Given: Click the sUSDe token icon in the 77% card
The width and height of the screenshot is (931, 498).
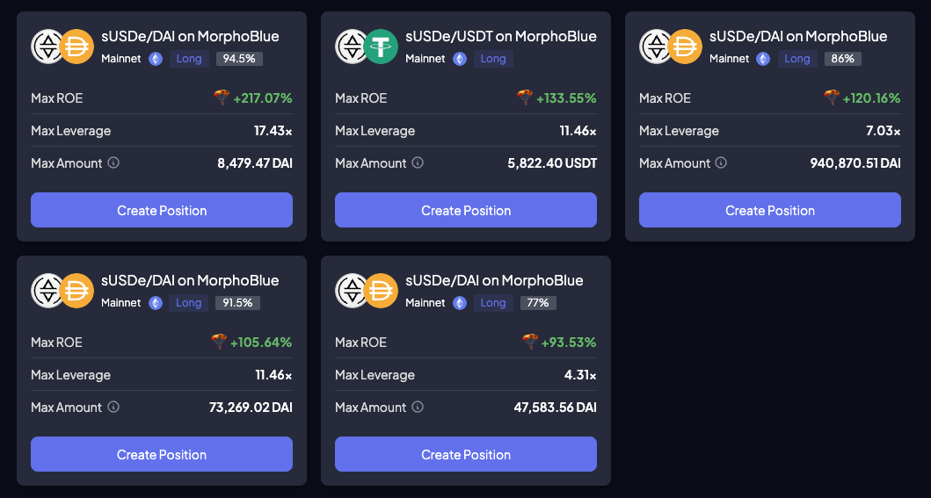Looking at the screenshot, I should pyautogui.click(x=352, y=291).
